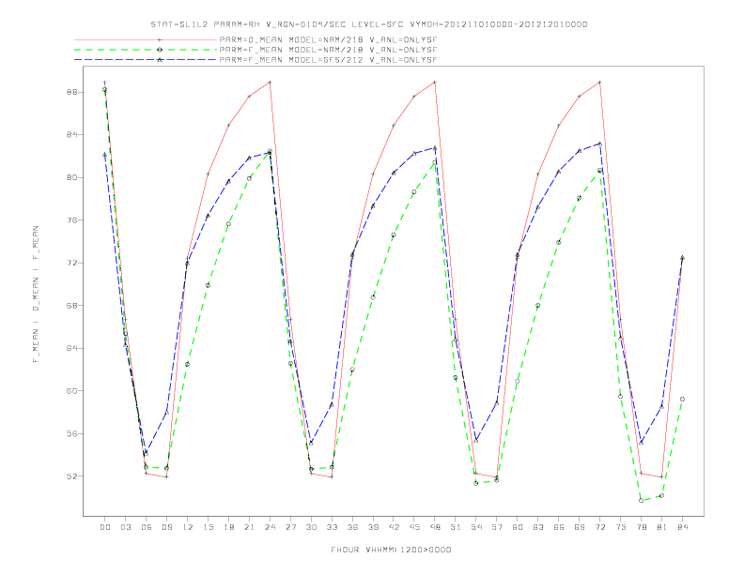The image size is (744, 574).
Task: Click x-axis tick label 36
Action: (x=352, y=527)
